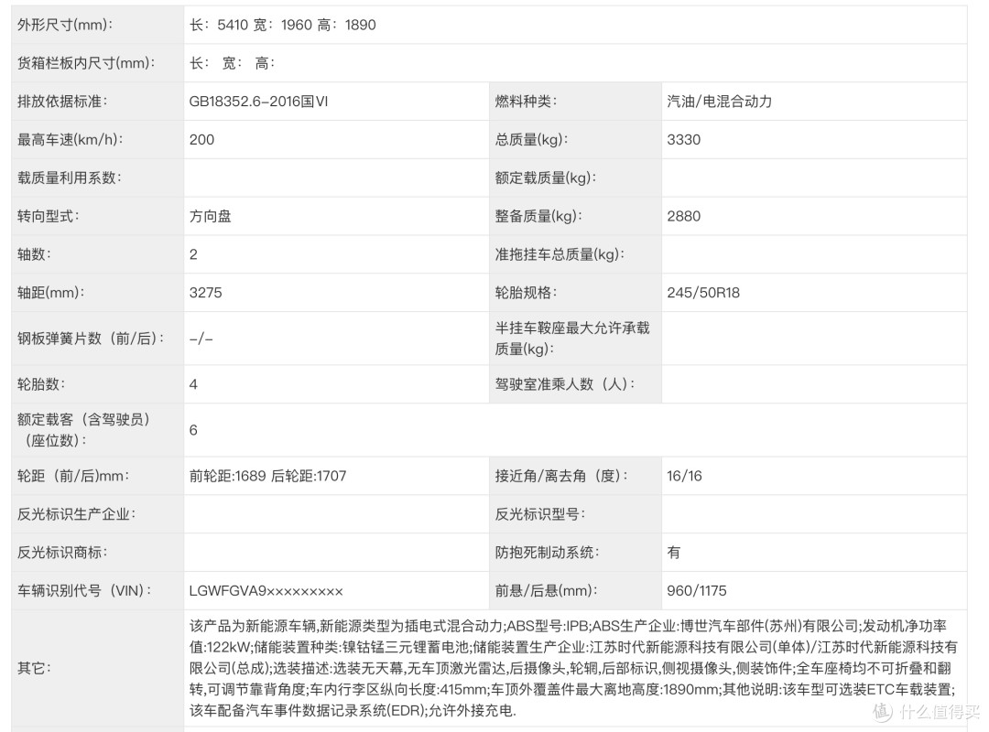
Task: Select the seat count value 6
Action: [193, 430]
